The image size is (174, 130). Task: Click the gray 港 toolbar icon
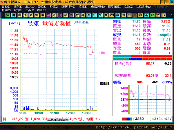135,15
